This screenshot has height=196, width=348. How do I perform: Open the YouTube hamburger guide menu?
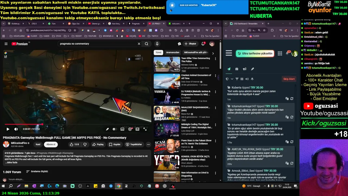click(x=6, y=44)
